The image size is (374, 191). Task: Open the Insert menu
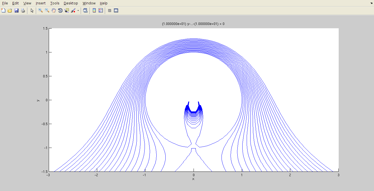pos(41,3)
